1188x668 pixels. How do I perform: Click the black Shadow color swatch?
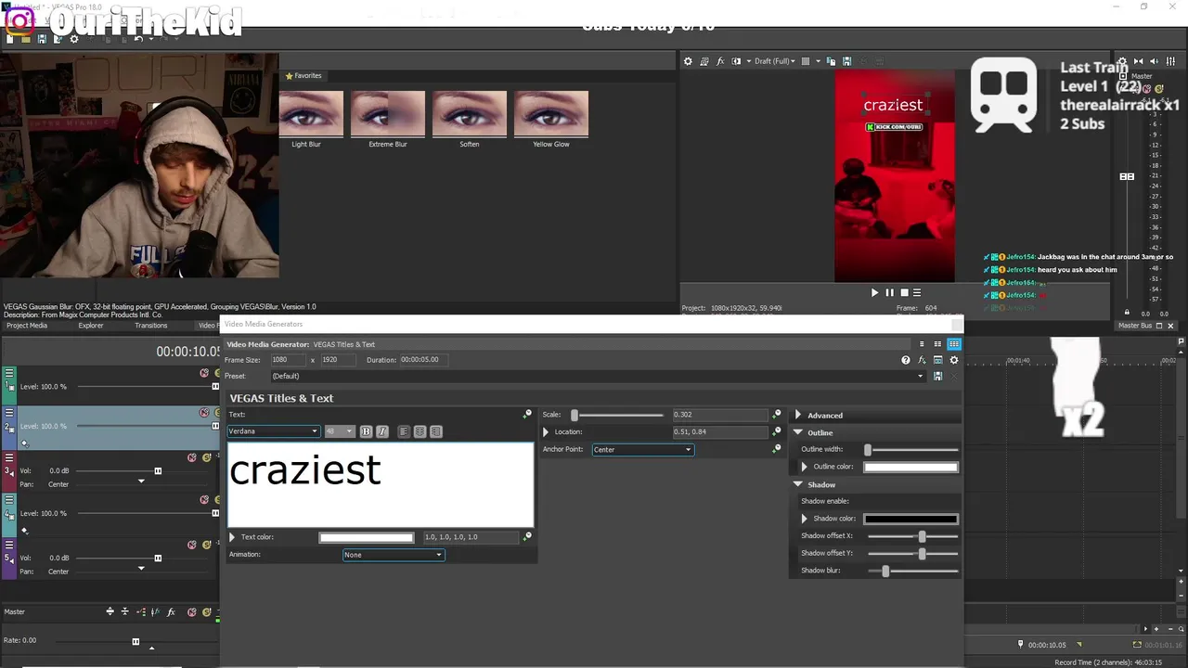click(910, 519)
